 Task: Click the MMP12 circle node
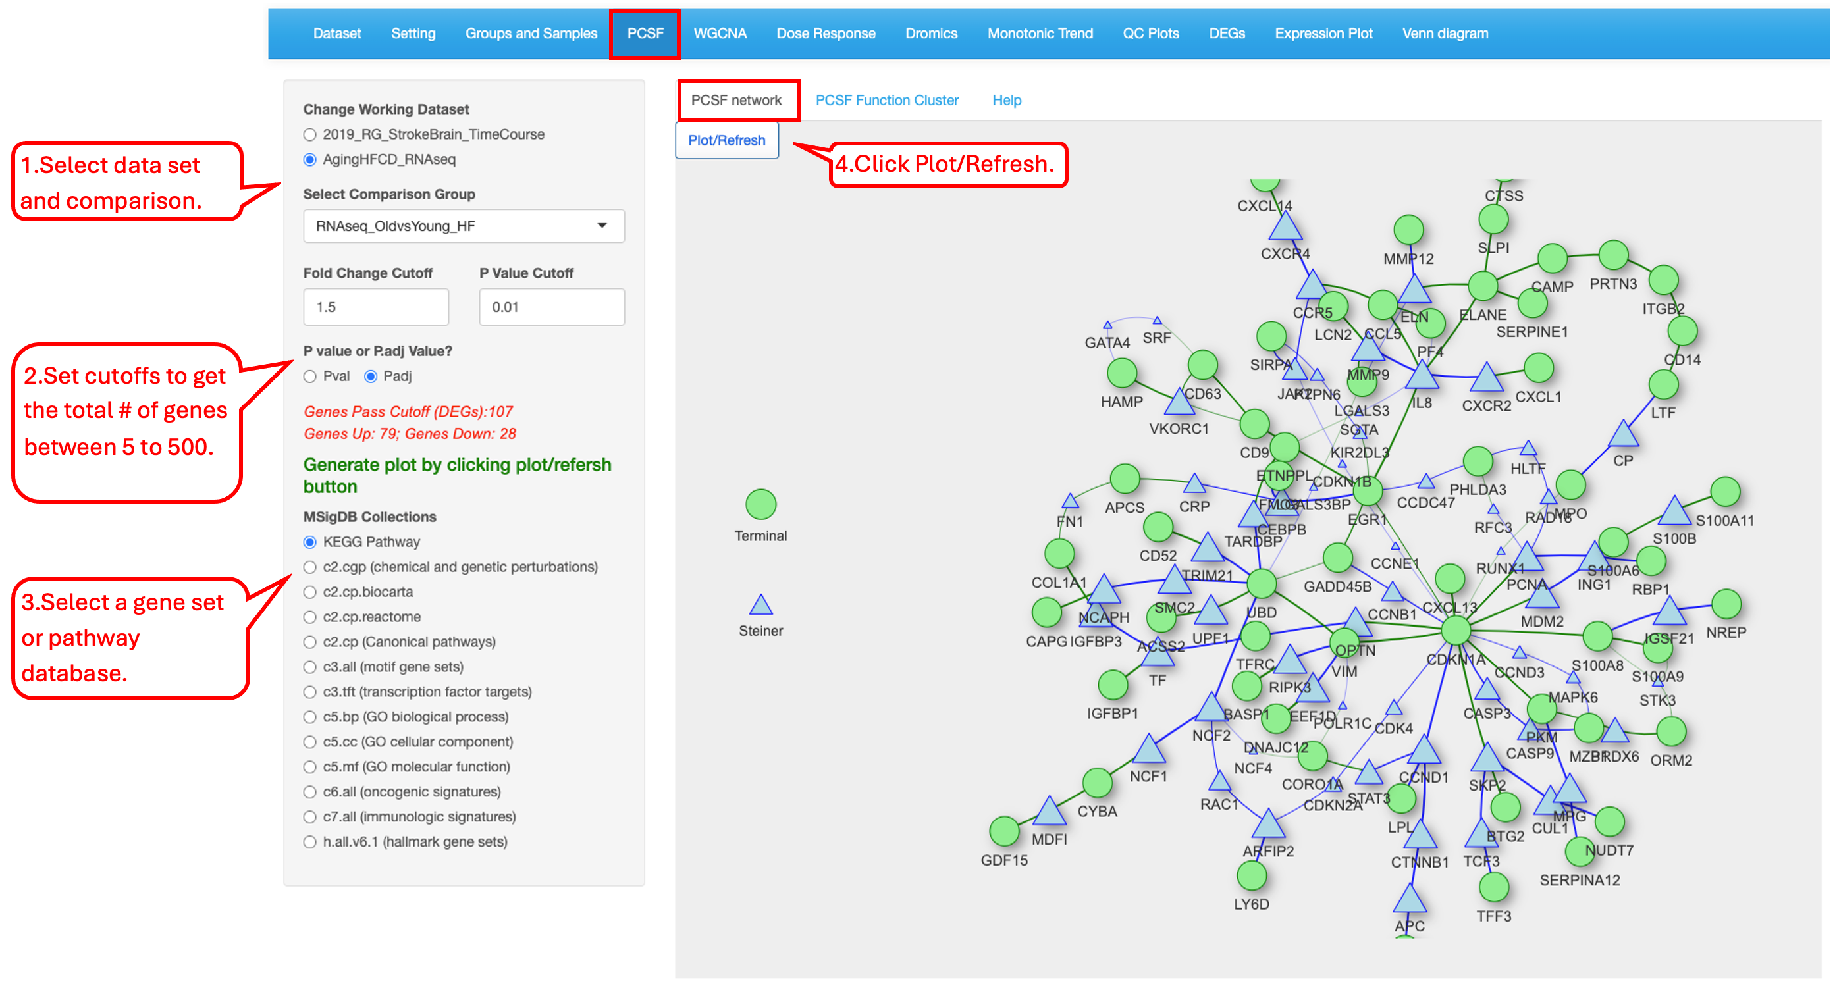click(1408, 230)
